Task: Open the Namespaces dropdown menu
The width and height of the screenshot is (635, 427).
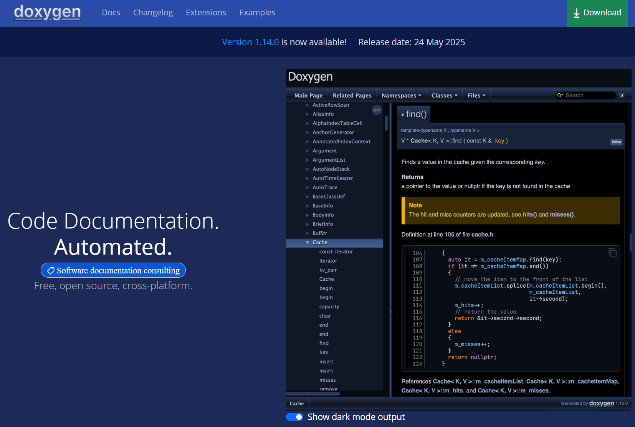Action: (x=401, y=96)
